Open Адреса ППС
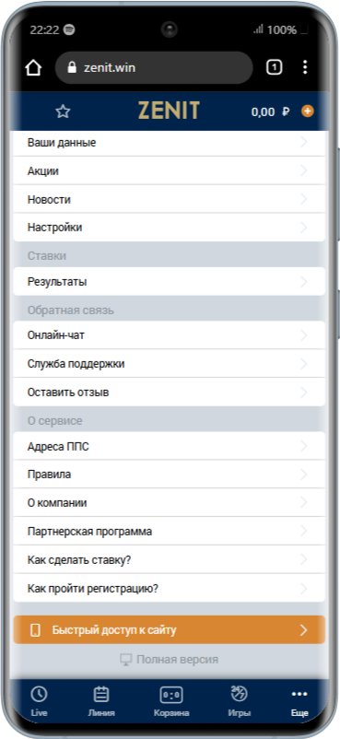This screenshot has width=340, height=739. [170, 446]
